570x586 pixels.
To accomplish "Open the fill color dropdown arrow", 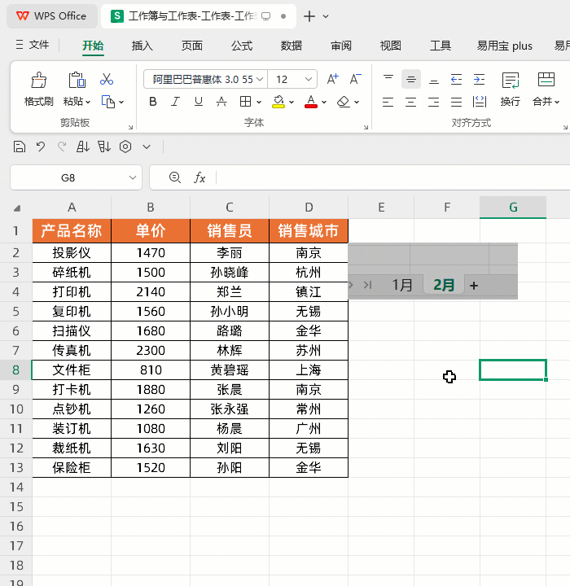I will (x=292, y=102).
